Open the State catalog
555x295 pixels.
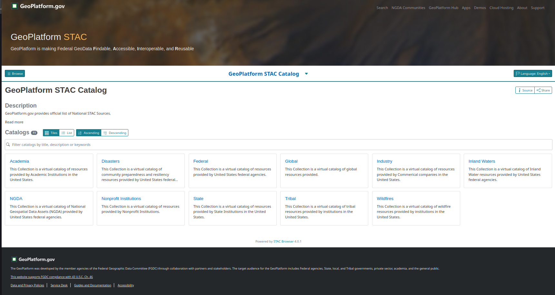point(198,199)
